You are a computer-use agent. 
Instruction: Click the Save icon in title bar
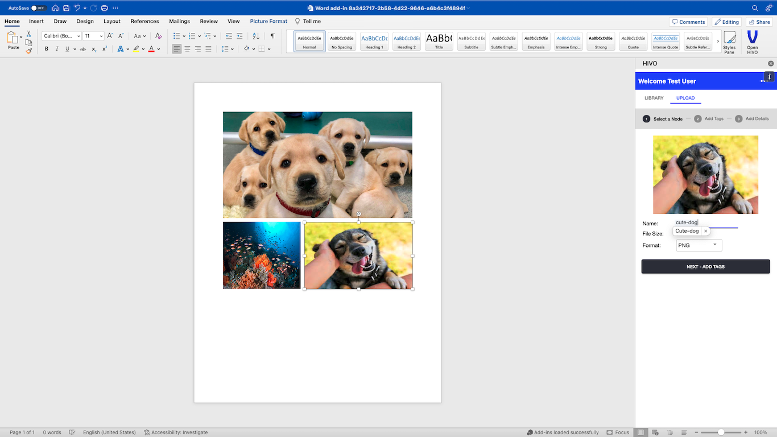coord(67,8)
